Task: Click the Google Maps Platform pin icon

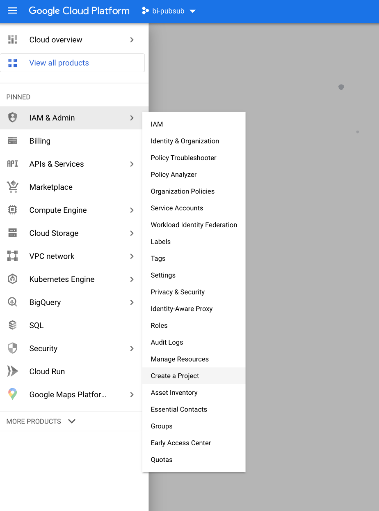Action: 13,394
